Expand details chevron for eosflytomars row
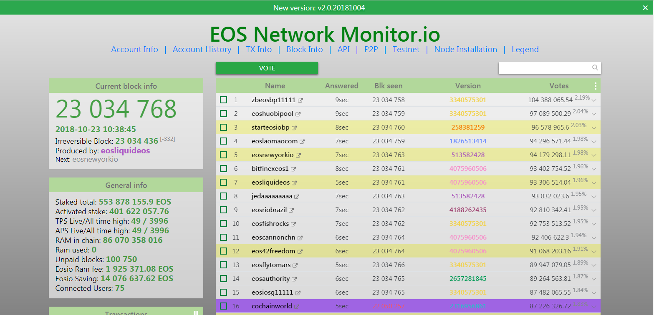The height and width of the screenshot is (315, 654). tap(594, 265)
